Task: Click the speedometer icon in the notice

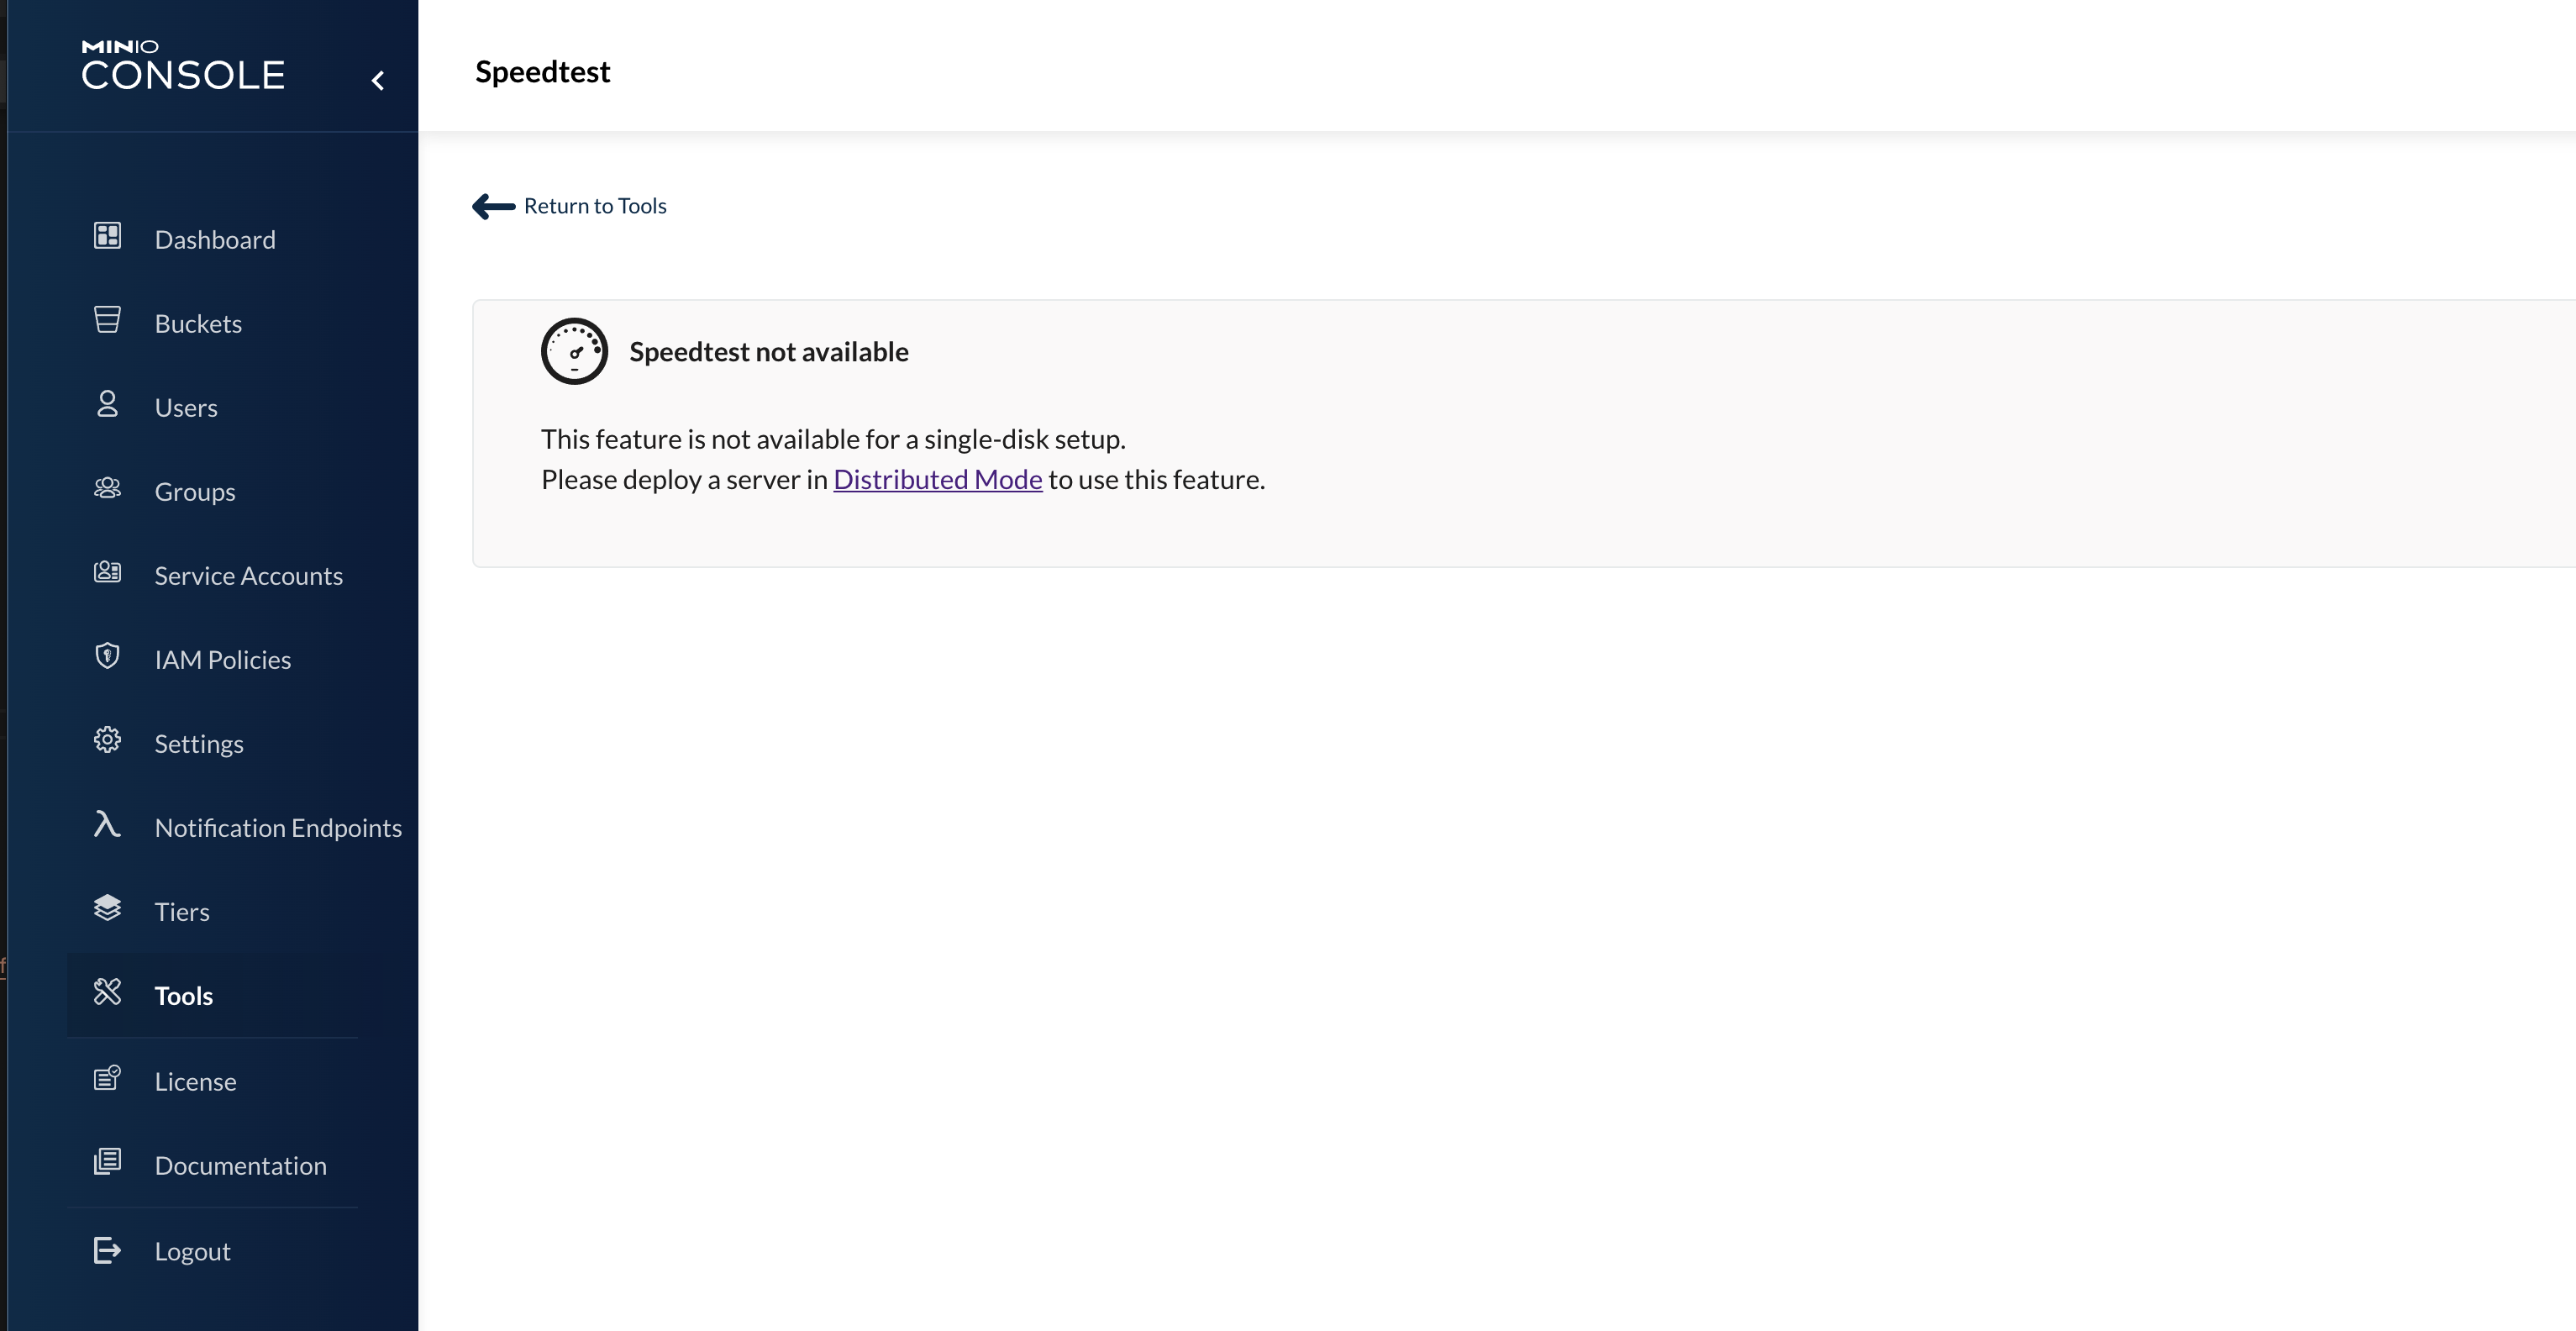Action: (x=574, y=352)
